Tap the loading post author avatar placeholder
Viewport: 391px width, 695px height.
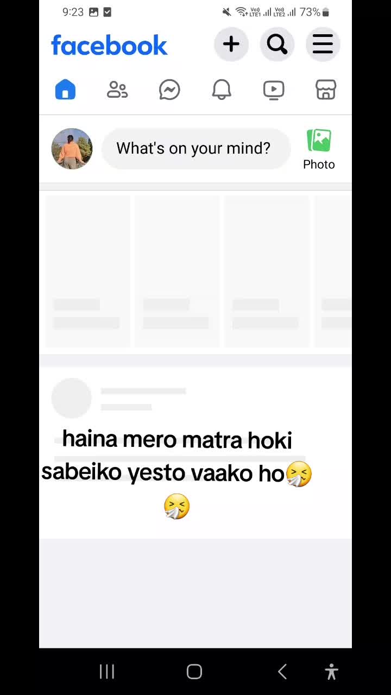72,398
